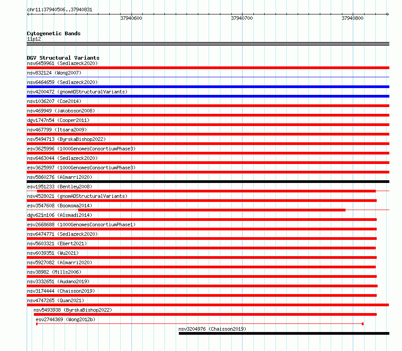Click ruler position 37940700
This screenshot has height=351, width=402.
(x=242, y=18)
